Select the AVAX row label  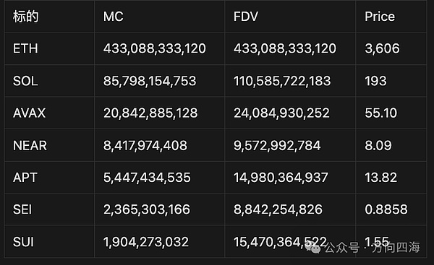coord(29,113)
